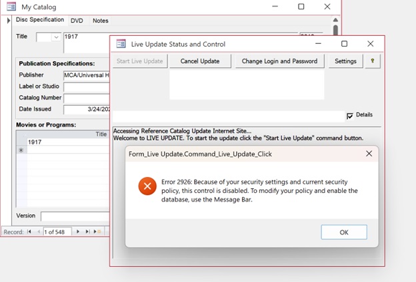Uncheck the Details checkbox
The width and height of the screenshot is (416, 282).
350,116
